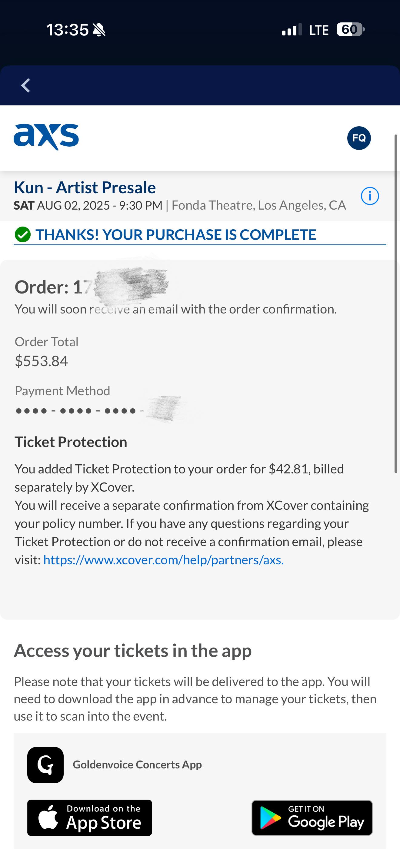Download on the App Store badge
The width and height of the screenshot is (400, 849).
tap(90, 818)
